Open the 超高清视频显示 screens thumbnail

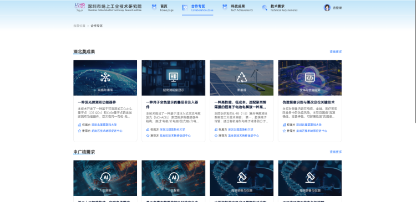(x=174, y=77)
